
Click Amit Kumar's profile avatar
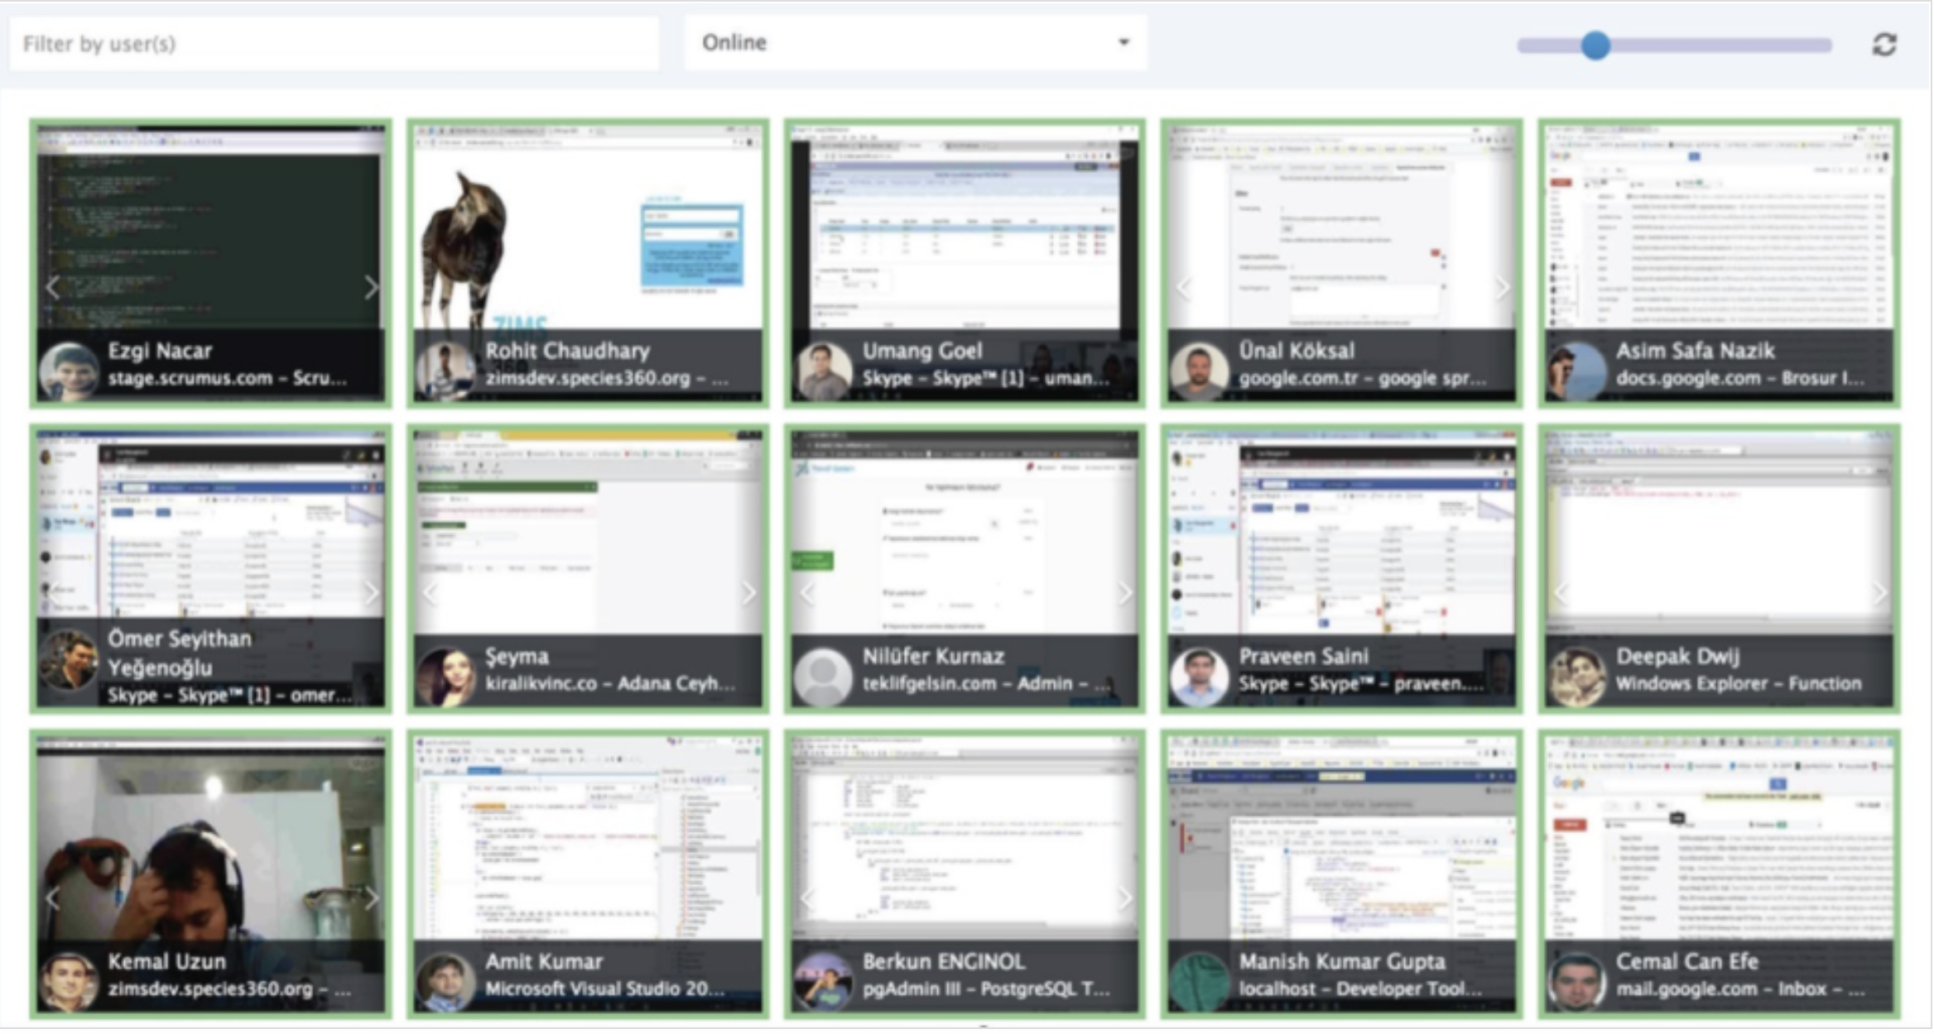(x=446, y=981)
